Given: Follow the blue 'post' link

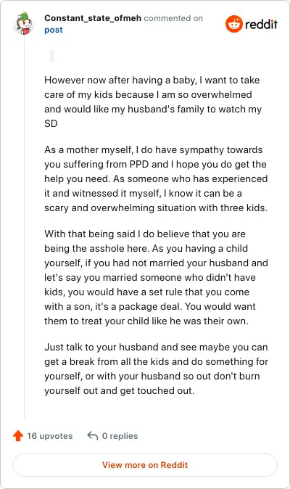Looking at the screenshot, I should click(x=53, y=30).
